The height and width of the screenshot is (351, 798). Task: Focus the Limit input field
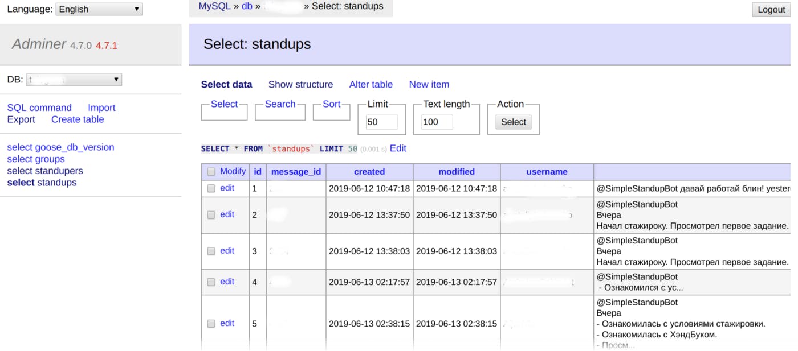(381, 122)
